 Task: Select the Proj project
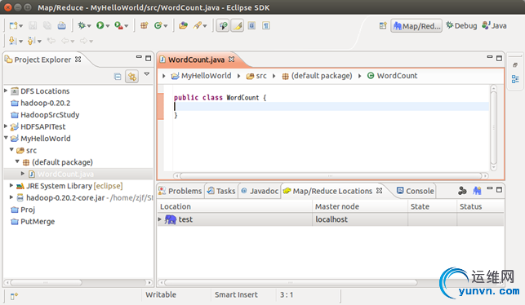pyautogui.click(x=28, y=210)
